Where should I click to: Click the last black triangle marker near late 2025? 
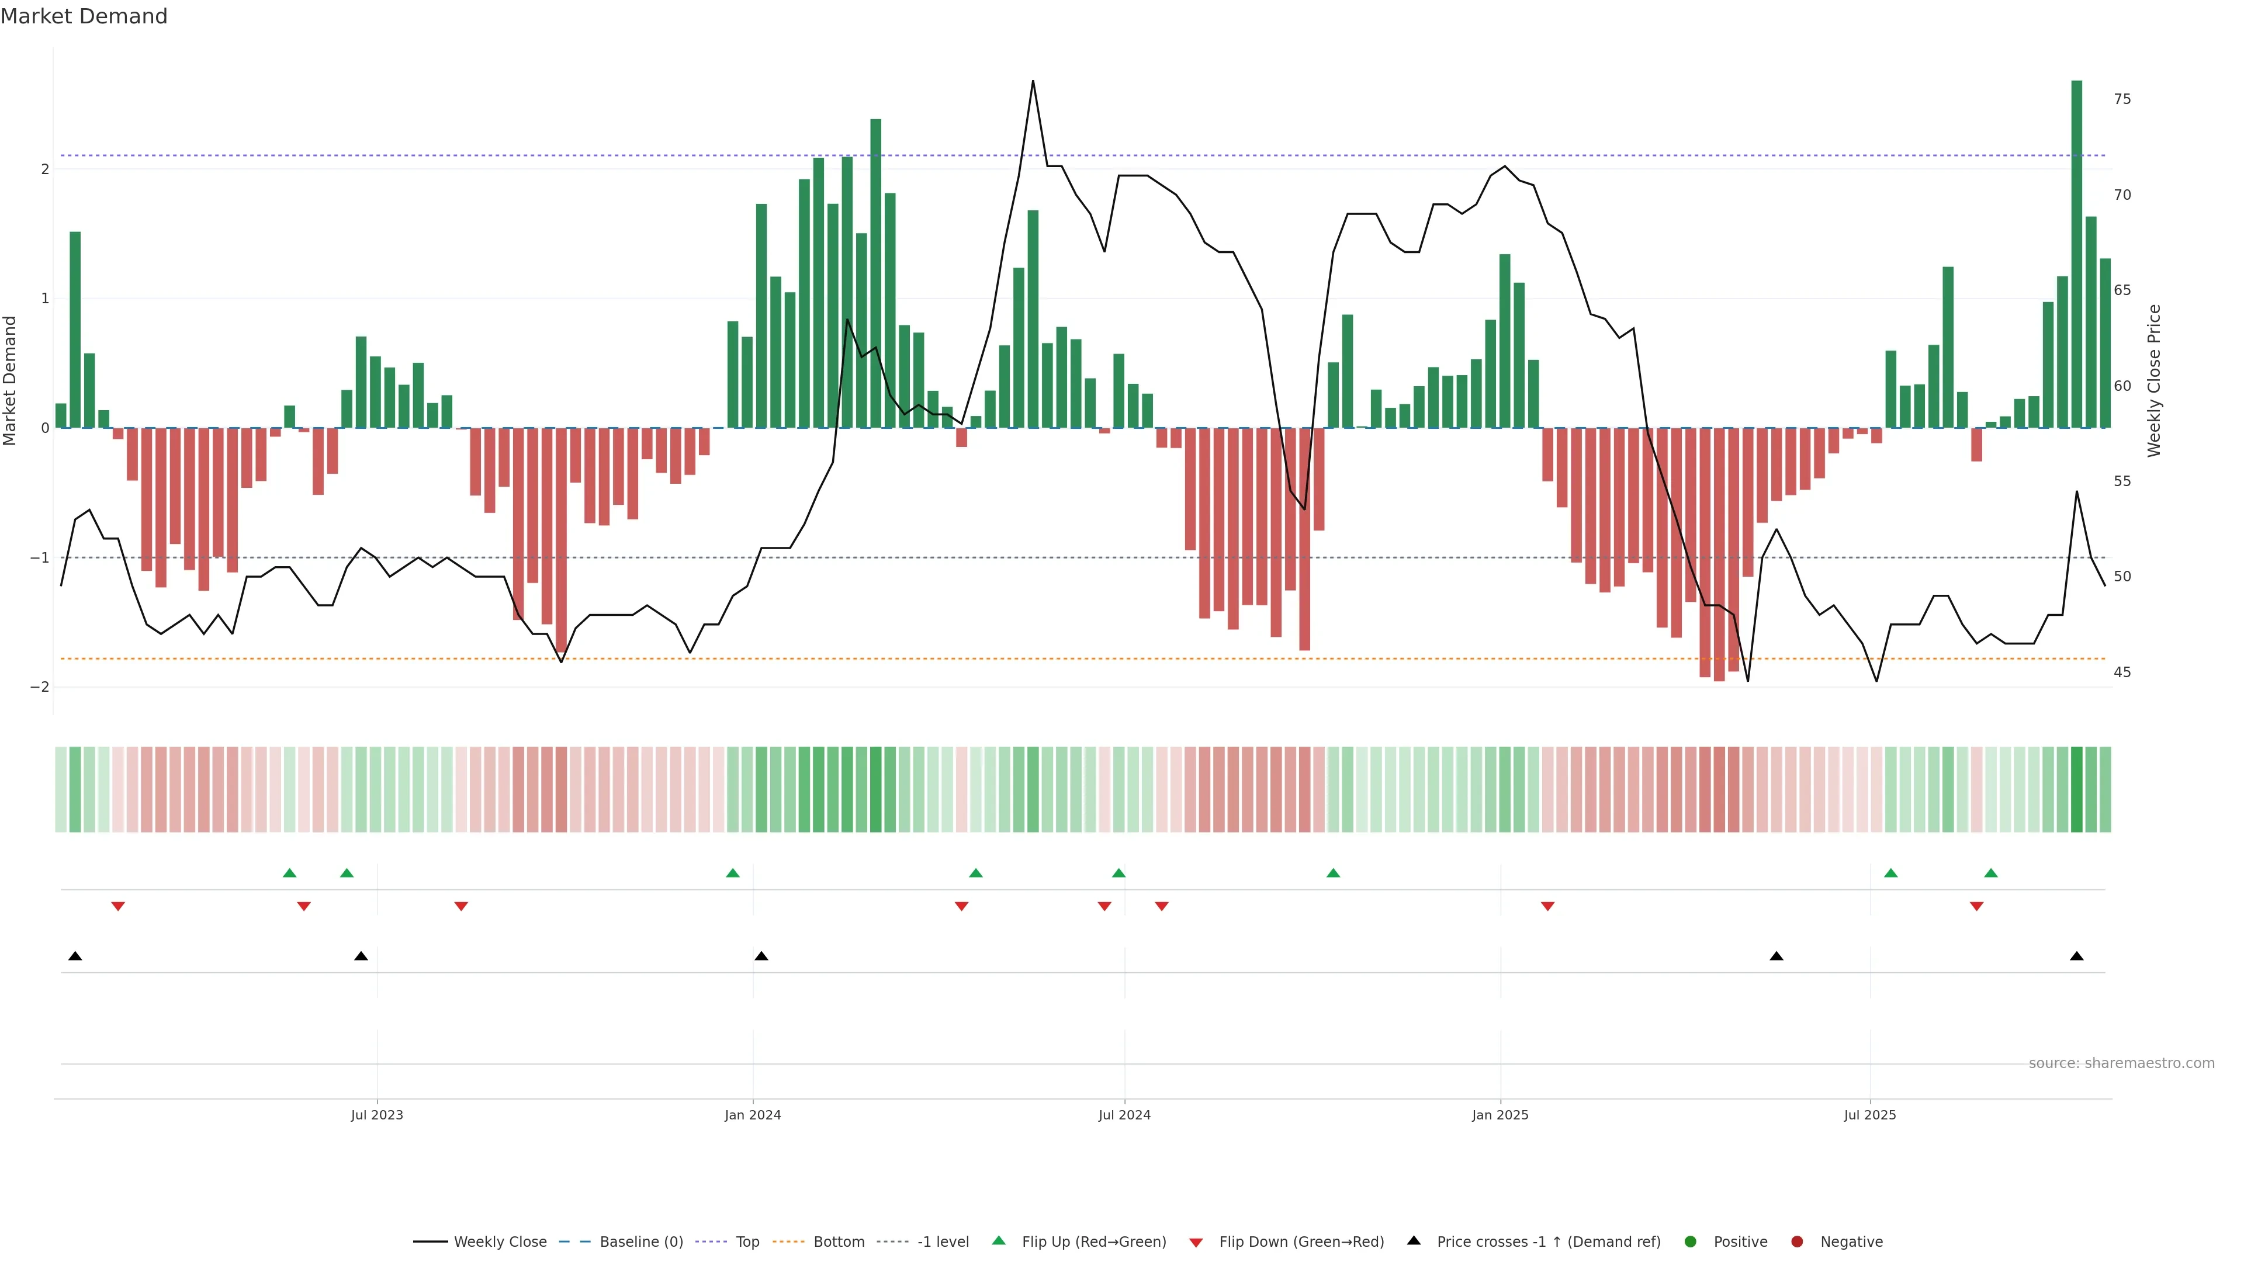(x=2077, y=956)
